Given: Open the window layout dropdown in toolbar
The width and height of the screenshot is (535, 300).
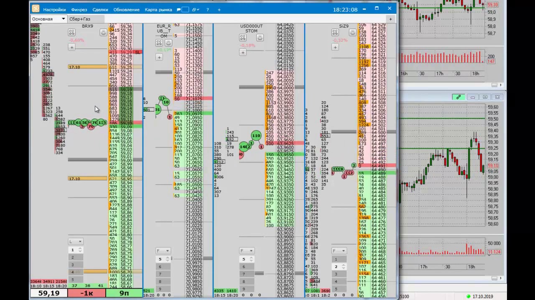Looking at the screenshot, I should click(x=196, y=10).
